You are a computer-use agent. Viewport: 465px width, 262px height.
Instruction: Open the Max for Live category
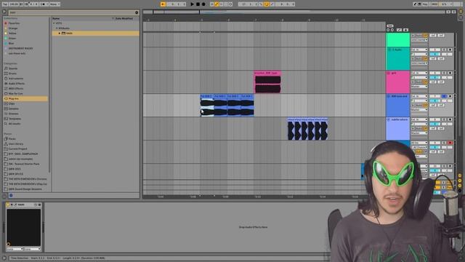(x=15, y=94)
